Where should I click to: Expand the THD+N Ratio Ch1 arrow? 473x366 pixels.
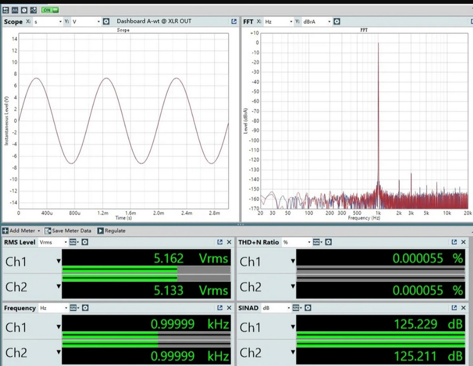click(x=292, y=261)
